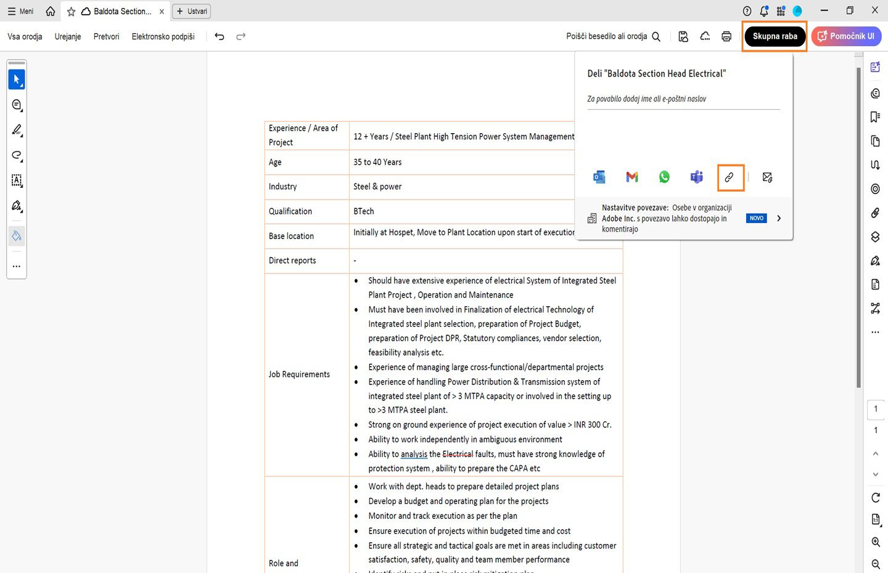Select the highlighter pen tool
Viewport: 888px width, 573px height.
(17, 130)
